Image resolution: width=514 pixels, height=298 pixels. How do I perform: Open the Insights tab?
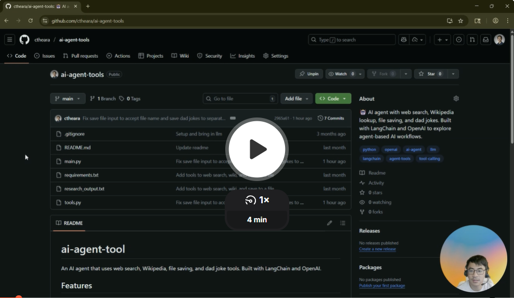(242, 56)
